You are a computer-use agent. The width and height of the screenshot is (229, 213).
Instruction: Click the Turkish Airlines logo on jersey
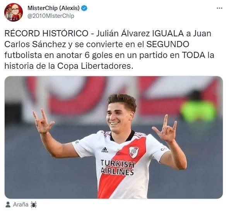pyautogui.click(x=118, y=167)
